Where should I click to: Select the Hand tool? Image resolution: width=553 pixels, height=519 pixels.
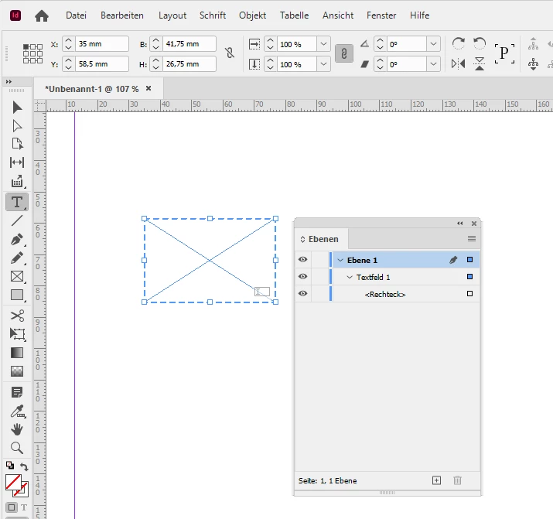[17, 429]
